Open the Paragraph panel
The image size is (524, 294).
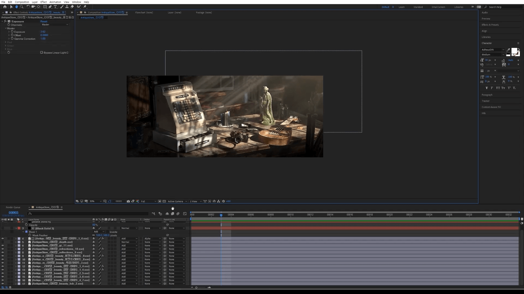pos(487,95)
